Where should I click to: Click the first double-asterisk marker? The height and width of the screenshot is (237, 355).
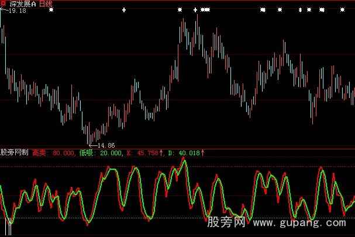pyautogui.click(x=263, y=10)
